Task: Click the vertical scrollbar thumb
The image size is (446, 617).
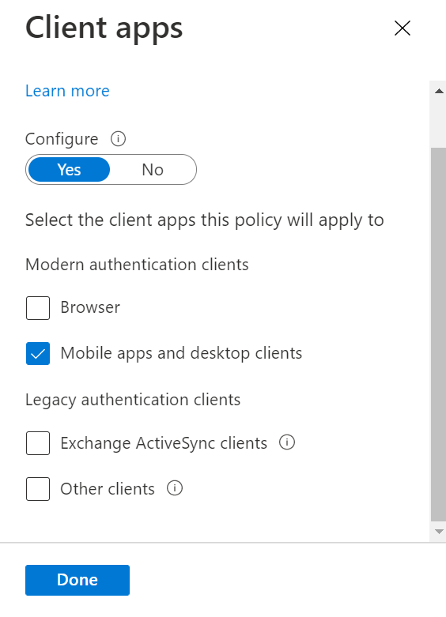Action: [439, 334]
